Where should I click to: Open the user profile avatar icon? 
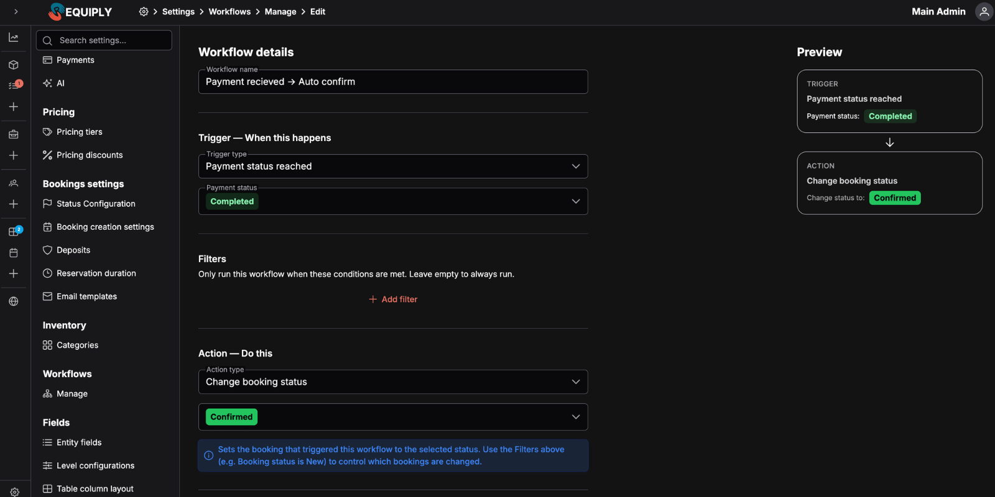(x=984, y=12)
